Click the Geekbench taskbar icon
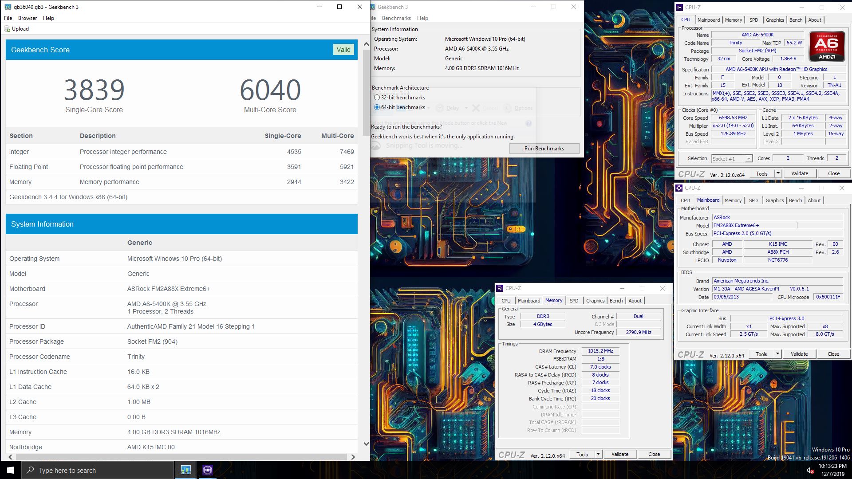 click(185, 470)
